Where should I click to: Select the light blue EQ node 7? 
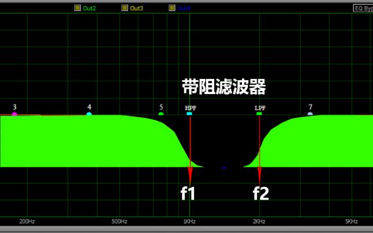(310, 114)
